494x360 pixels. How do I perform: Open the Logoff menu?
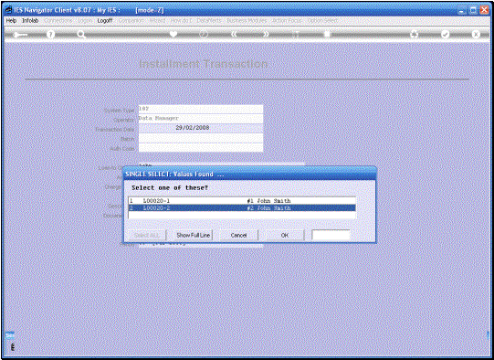click(105, 20)
